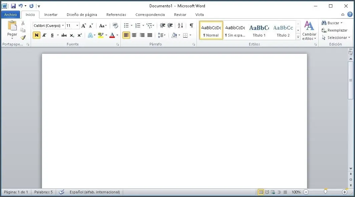Expand the font color dropdown arrow
The image size is (355, 197).
click(116, 35)
